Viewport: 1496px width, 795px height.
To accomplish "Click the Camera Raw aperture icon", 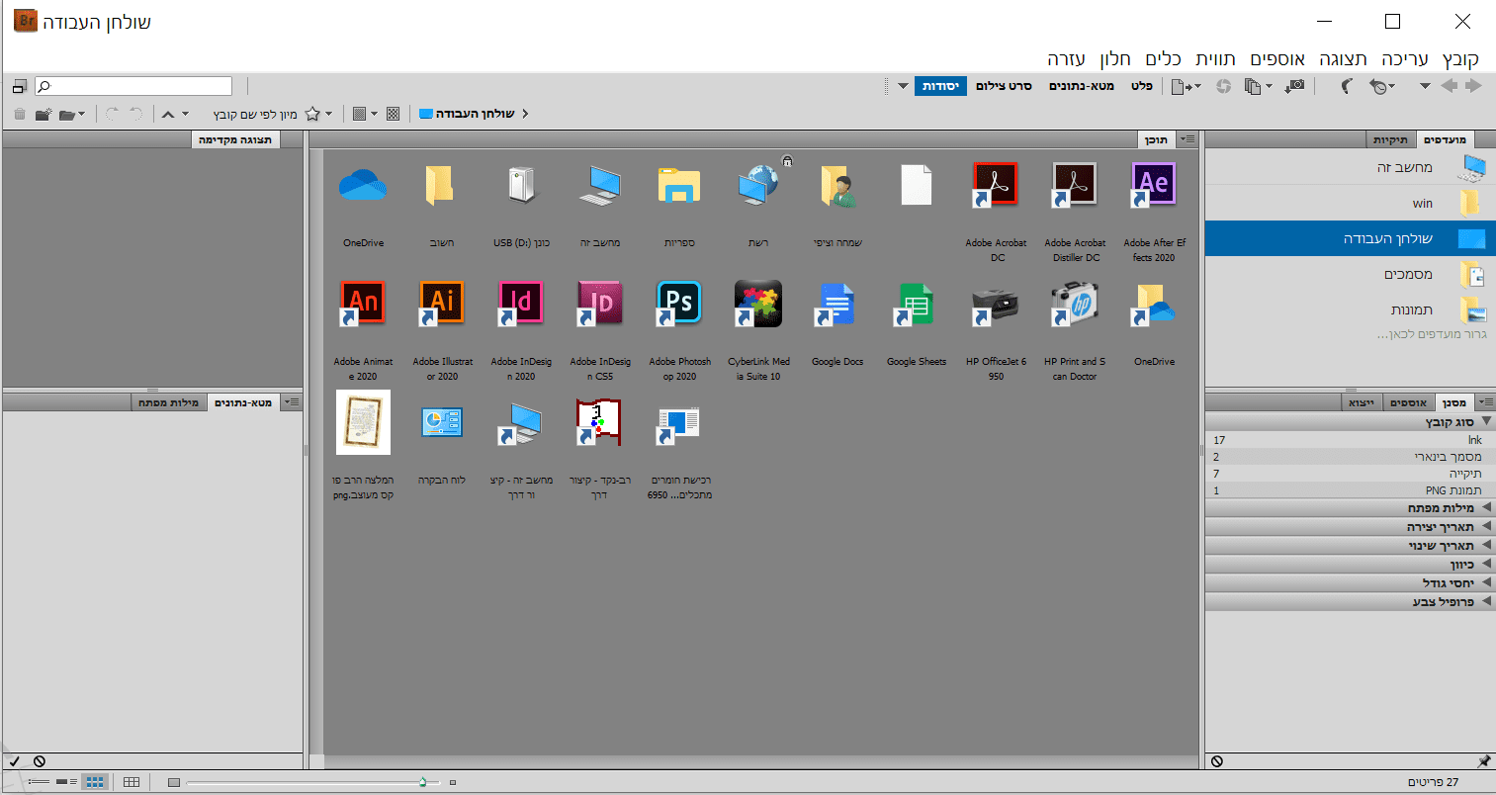I will coord(1223,86).
